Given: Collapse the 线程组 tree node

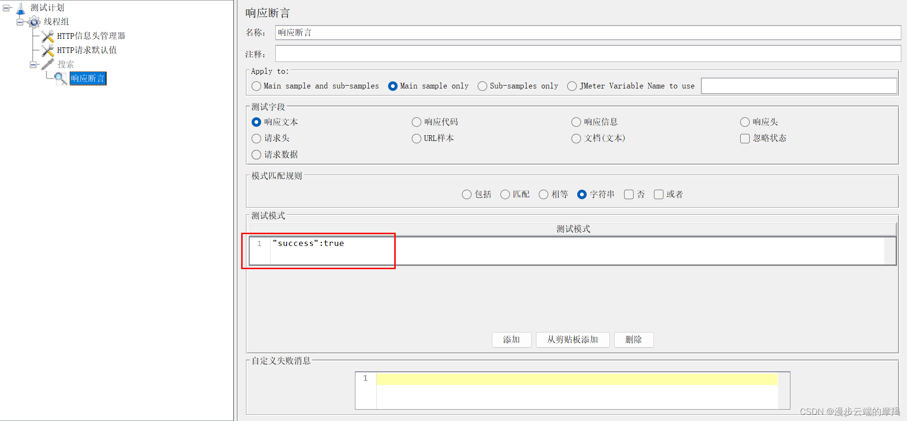Looking at the screenshot, I should 20,22.
